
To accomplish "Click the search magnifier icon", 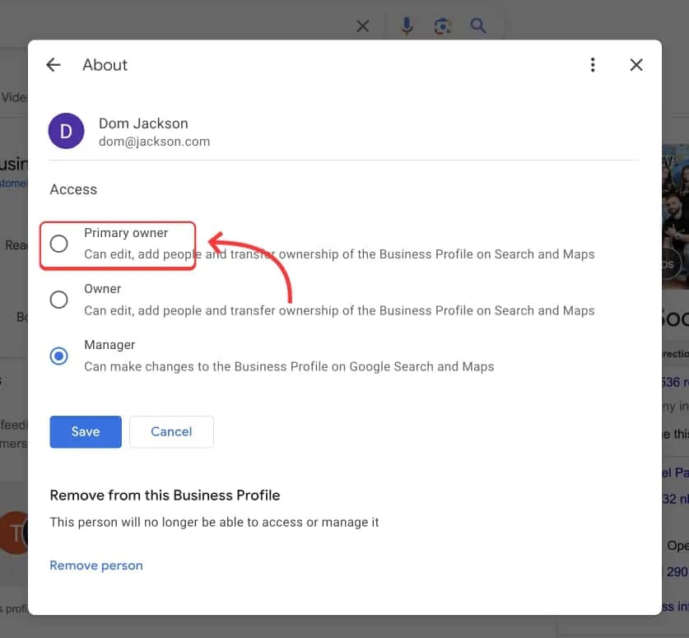I will [478, 26].
